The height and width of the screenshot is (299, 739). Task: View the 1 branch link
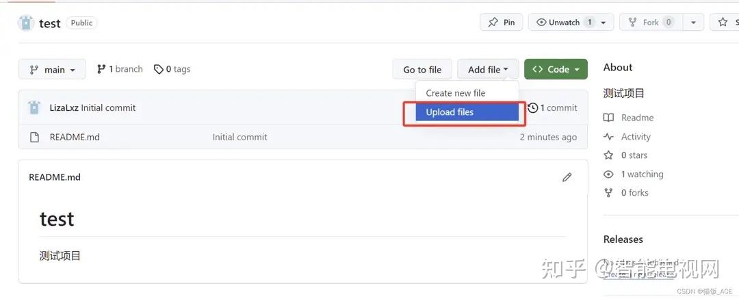coord(120,69)
